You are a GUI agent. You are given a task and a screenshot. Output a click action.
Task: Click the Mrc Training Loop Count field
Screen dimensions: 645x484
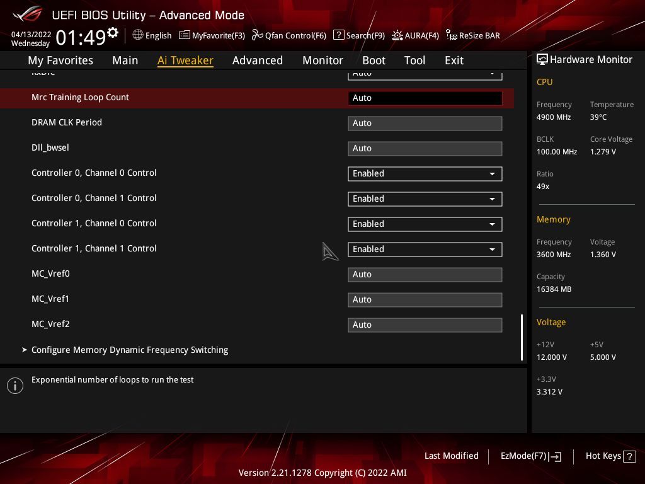425,98
